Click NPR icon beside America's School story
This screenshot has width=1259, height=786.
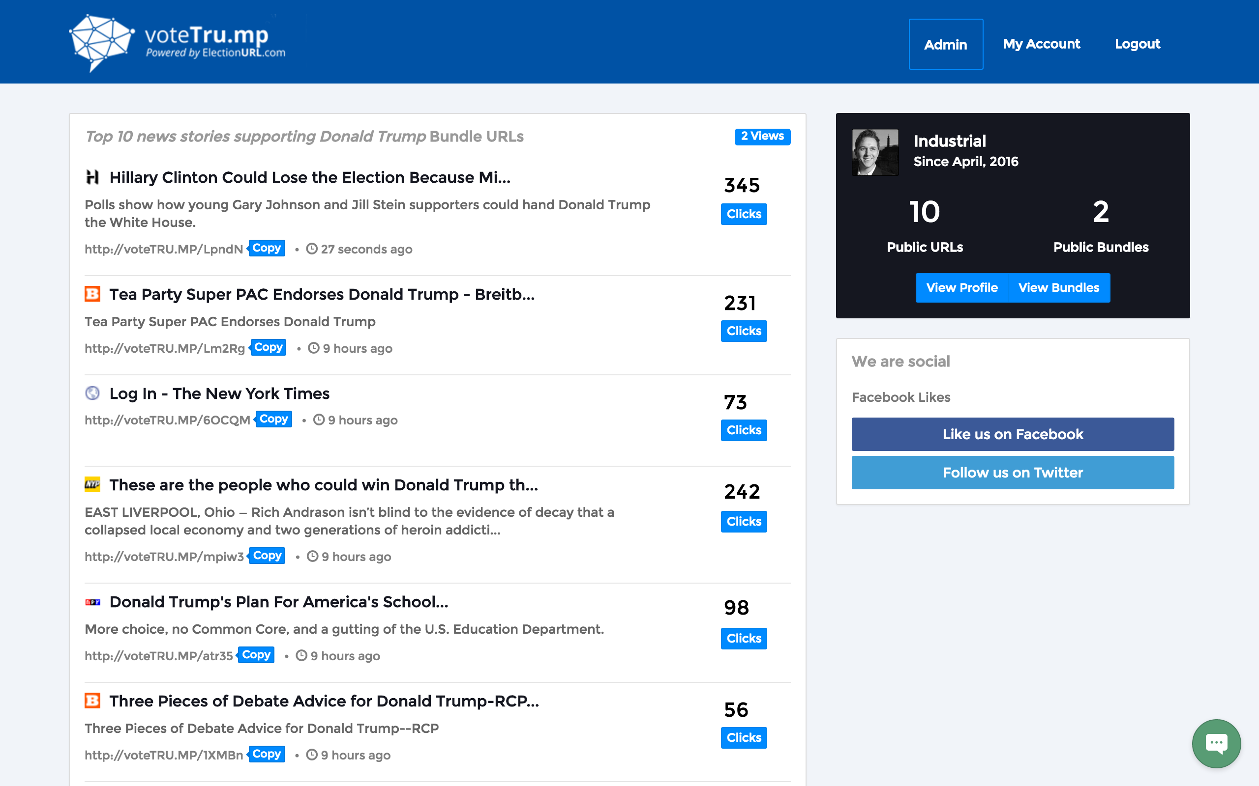click(x=92, y=602)
